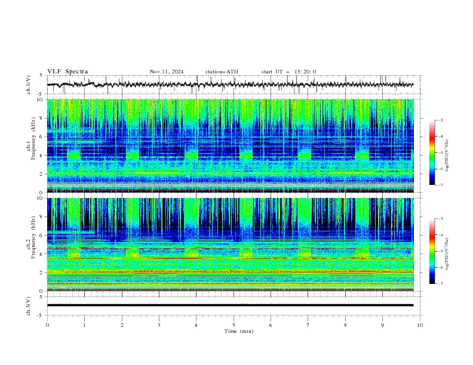Click the ch.1 voltage waveform trace panel
This screenshot has height=365, width=473.
(x=235, y=85)
